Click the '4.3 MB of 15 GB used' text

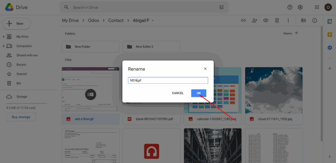(21, 108)
